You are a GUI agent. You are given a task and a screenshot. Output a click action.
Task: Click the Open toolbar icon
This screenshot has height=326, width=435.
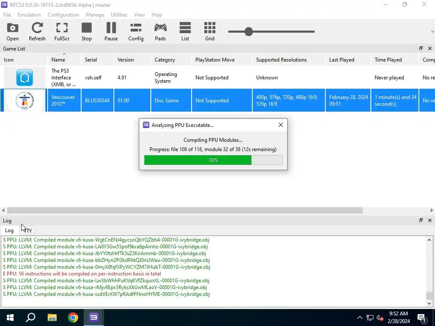pyautogui.click(x=12, y=31)
